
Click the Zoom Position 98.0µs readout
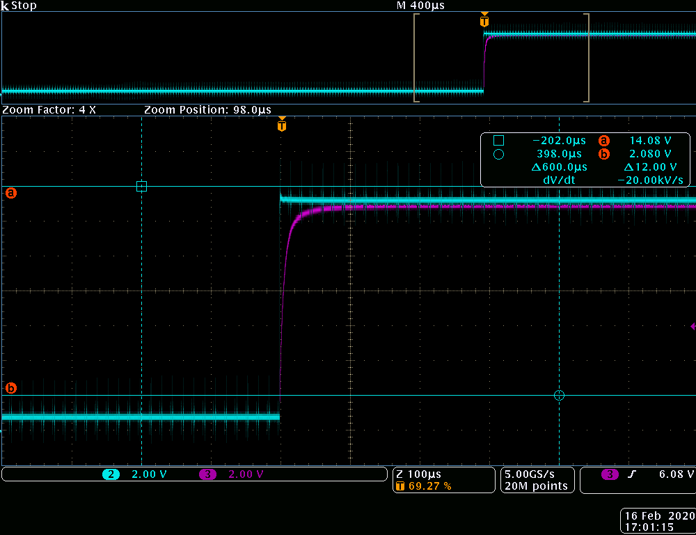[x=207, y=110]
